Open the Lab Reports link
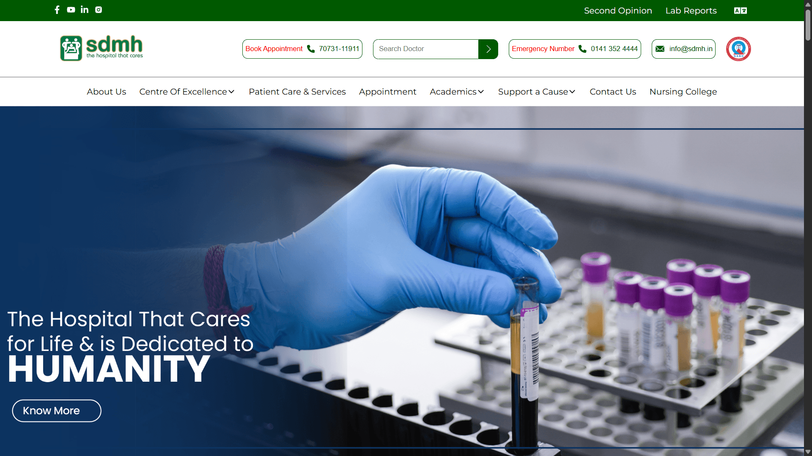The image size is (812, 456). coord(691,11)
